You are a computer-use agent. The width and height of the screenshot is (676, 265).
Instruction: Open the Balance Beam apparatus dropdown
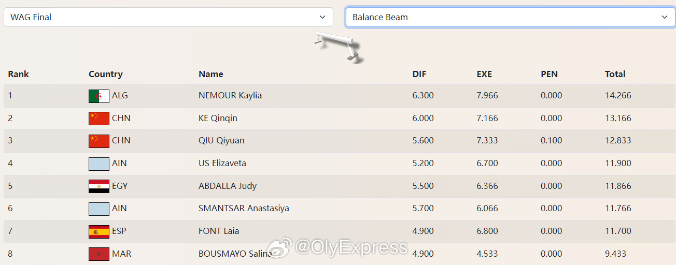tap(503, 17)
